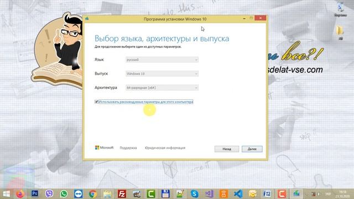Viewport: 354px width, 199px height.
Task: Open the Юридическая информация link
Action: (x=165, y=148)
